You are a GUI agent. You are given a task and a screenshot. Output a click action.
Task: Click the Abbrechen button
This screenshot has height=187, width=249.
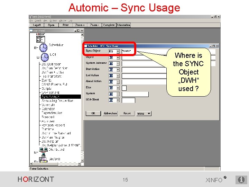110,113
